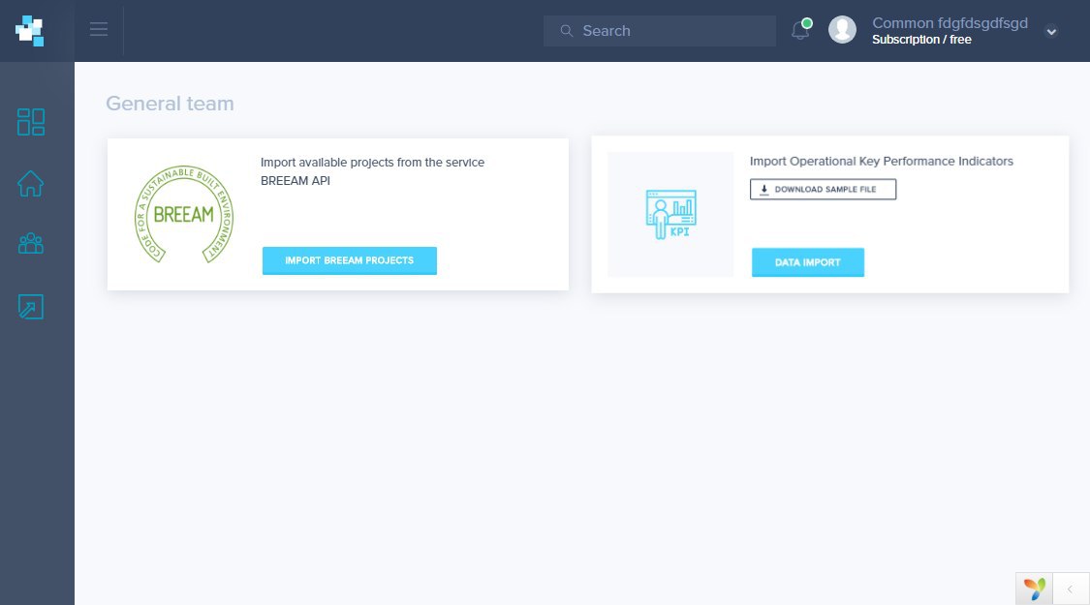Image resolution: width=1090 pixels, height=605 pixels.
Task: Open the dashboard grid icon in sidebar
Action: coord(31,122)
